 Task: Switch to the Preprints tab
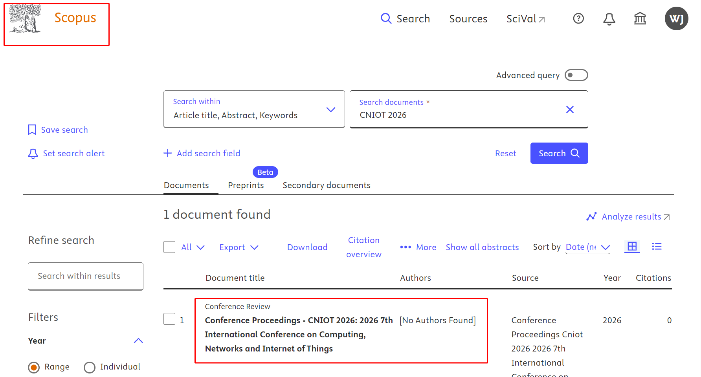click(x=246, y=185)
